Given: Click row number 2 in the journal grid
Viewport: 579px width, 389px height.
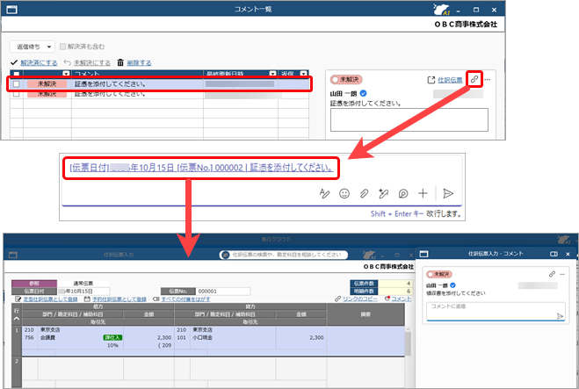Looking at the screenshot, I should pyautogui.click(x=17, y=361).
